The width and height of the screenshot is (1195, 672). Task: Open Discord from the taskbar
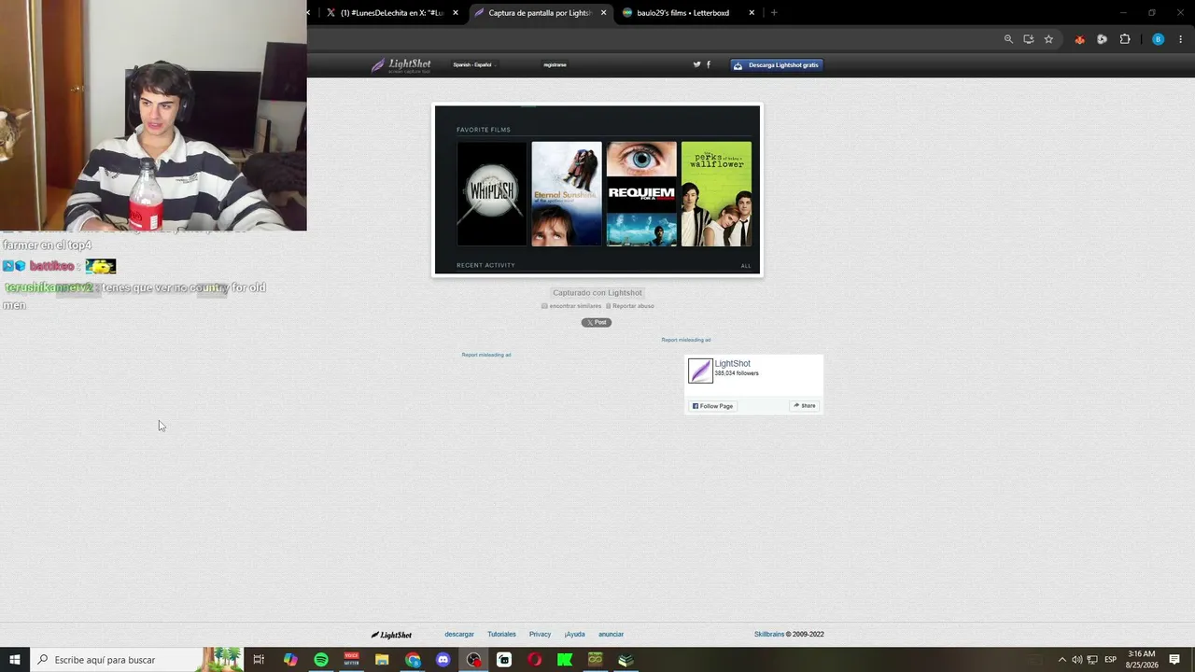(443, 660)
